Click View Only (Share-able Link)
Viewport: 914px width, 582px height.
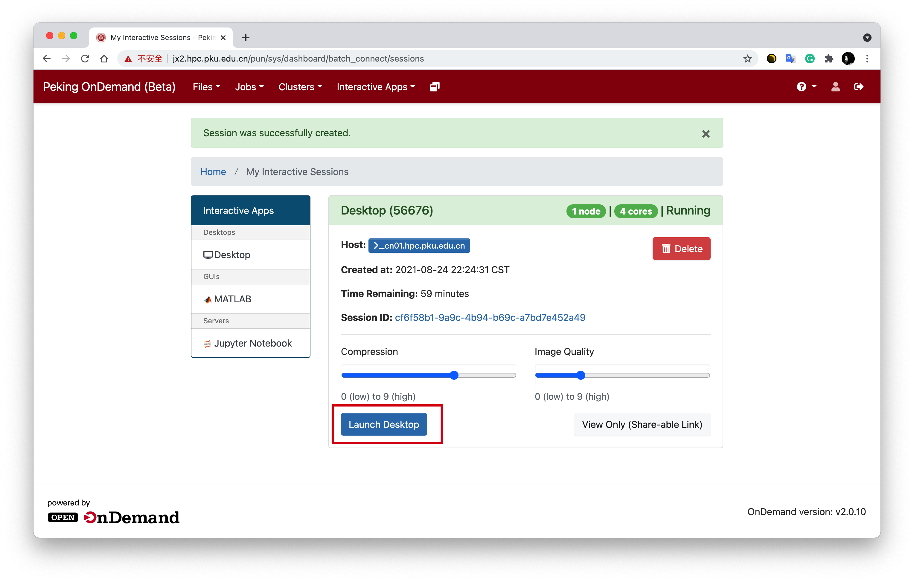642,424
